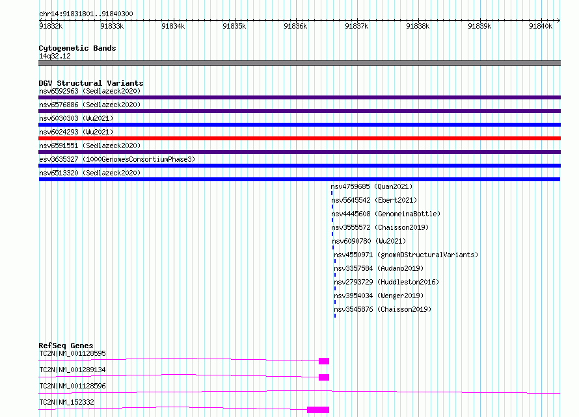Open variant nsv4445608 (GenomeinaBottle)
The image size is (579, 417).
[386, 214]
